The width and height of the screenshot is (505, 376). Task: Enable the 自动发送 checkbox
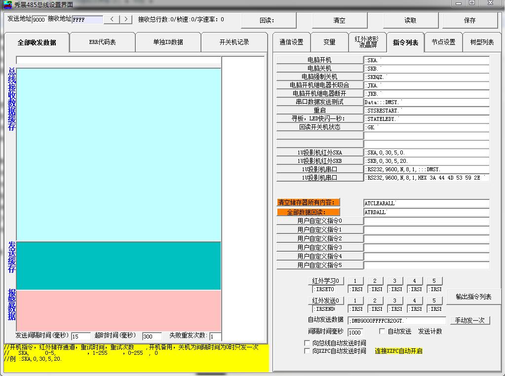point(382,332)
